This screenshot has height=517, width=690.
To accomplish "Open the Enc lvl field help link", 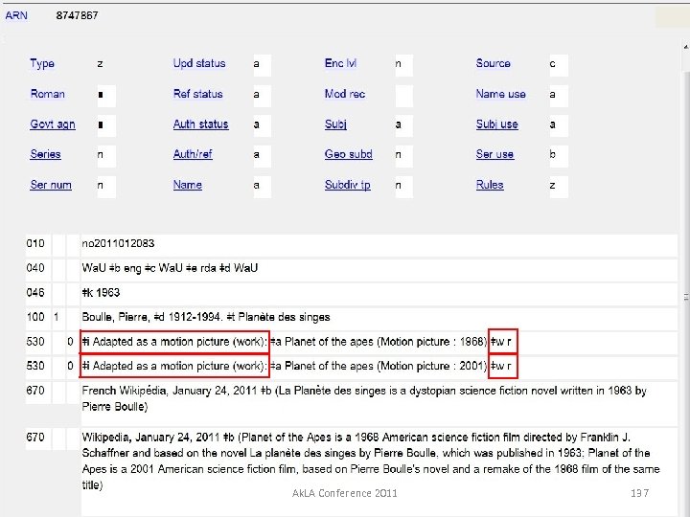I will pos(340,63).
